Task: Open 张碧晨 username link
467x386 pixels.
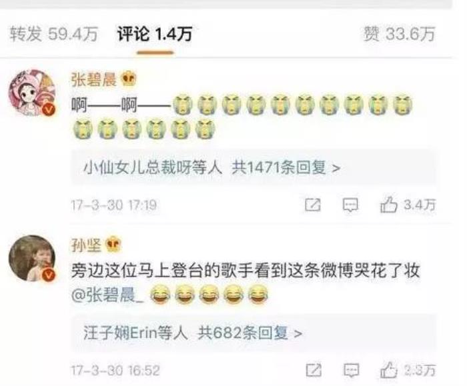Action: pyautogui.click(x=93, y=80)
